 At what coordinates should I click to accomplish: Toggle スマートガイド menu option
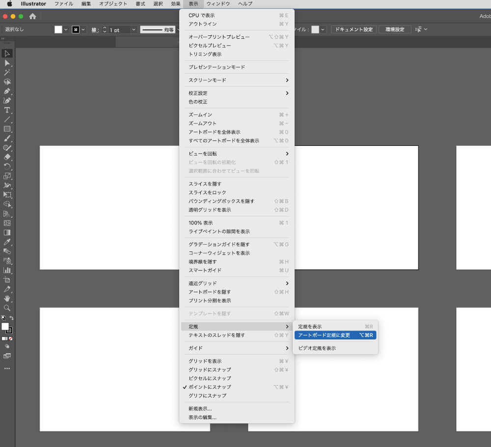point(205,270)
